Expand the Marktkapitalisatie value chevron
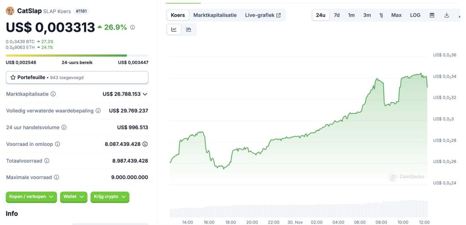Image resolution: width=466 pixels, height=225 pixels. pyautogui.click(x=145, y=94)
